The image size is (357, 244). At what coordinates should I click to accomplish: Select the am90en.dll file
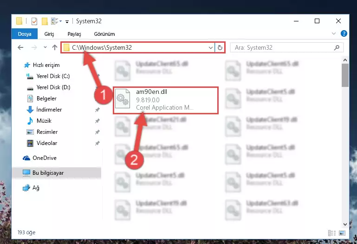coord(166,100)
